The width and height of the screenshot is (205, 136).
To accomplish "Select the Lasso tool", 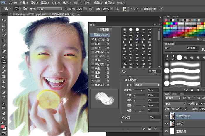I will (4, 30).
